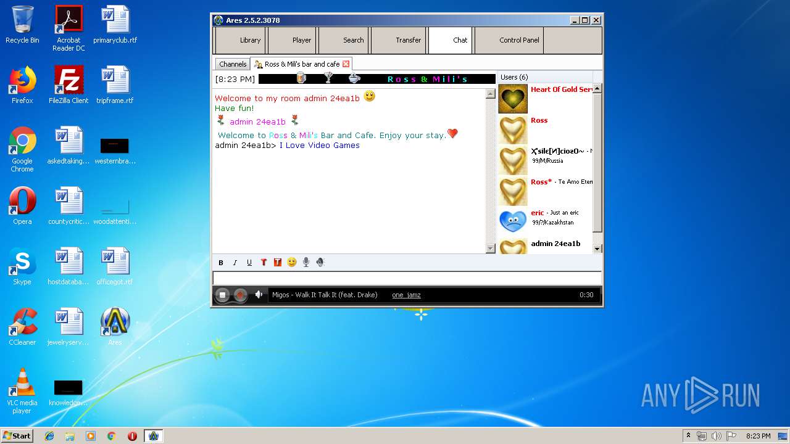Open Internet Explorer from taskbar
Screen dimensions: 790x444
pyautogui.click(x=49, y=436)
